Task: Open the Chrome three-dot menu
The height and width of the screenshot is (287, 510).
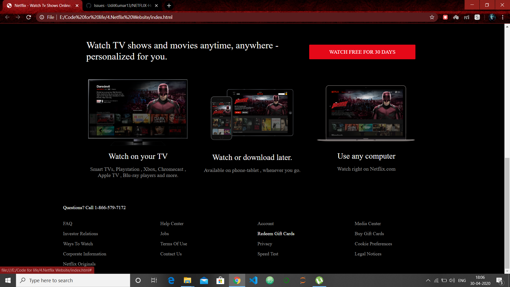Action: tap(503, 17)
